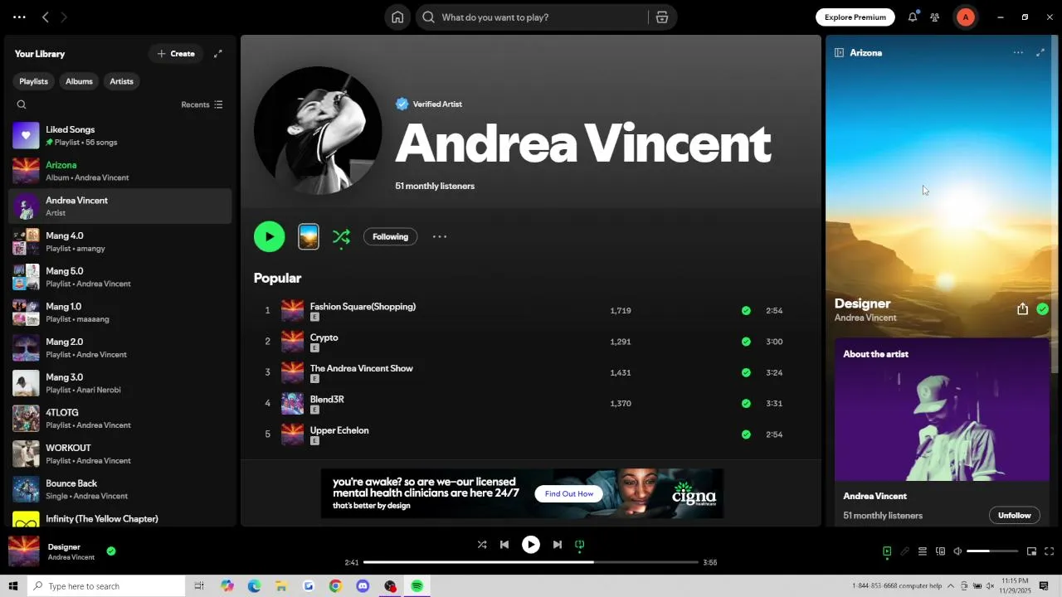Open Mang 4.0 playlist

tap(120, 241)
